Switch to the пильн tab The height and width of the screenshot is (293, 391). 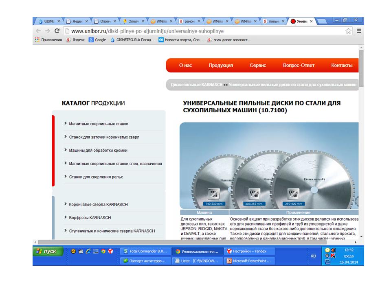[274, 22]
